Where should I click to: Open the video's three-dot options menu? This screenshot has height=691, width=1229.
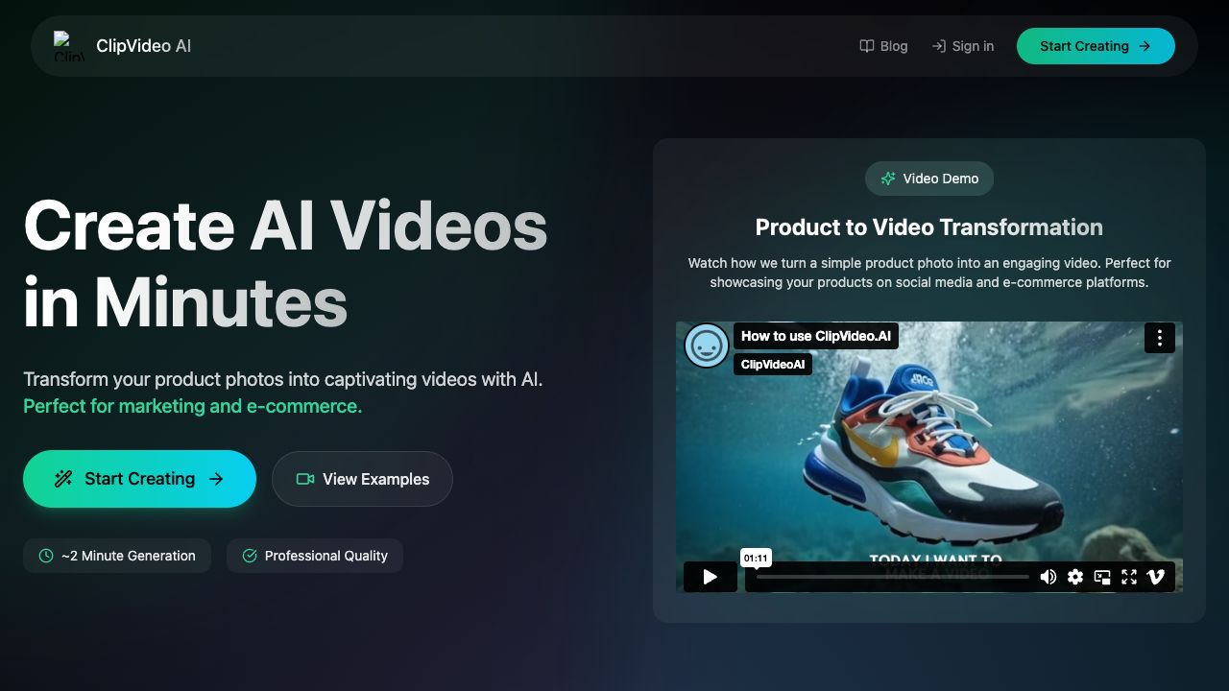(x=1159, y=338)
